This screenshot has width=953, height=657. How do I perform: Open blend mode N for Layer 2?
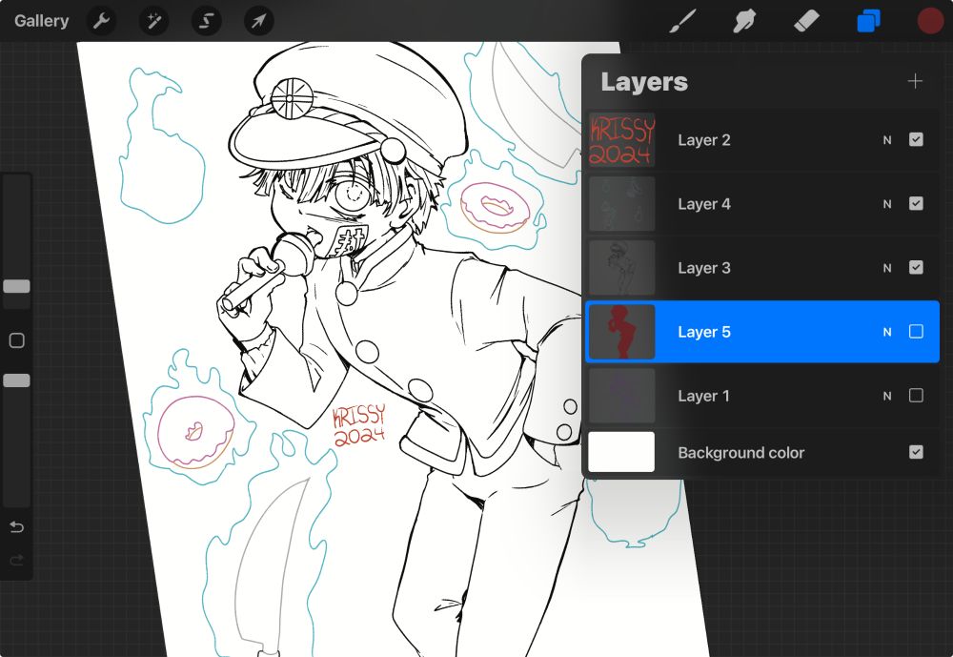[x=887, y=140]
